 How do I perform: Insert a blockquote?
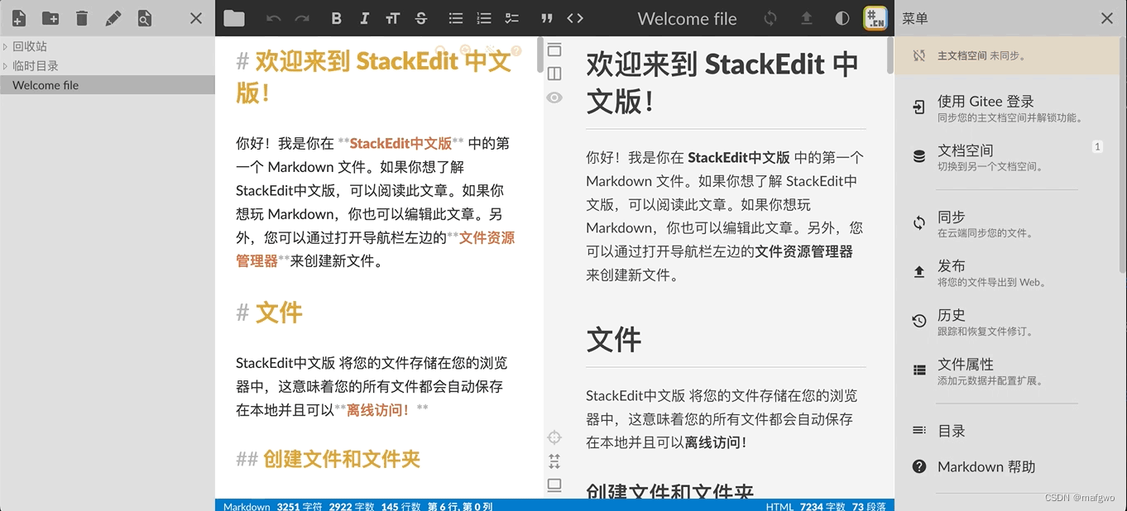coord(546,18)
